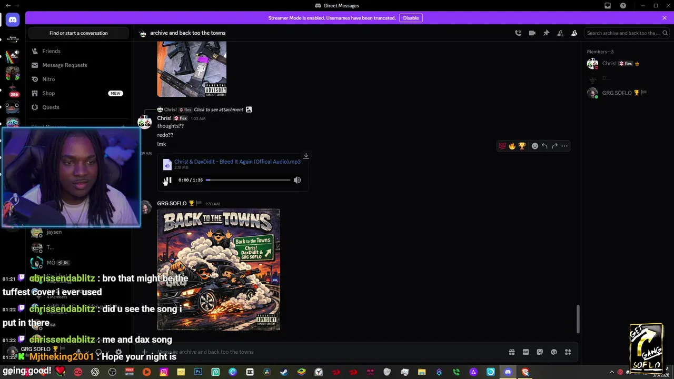Click the GRG SOFLO message author name

pyautogui.click(x=172, y=204)
